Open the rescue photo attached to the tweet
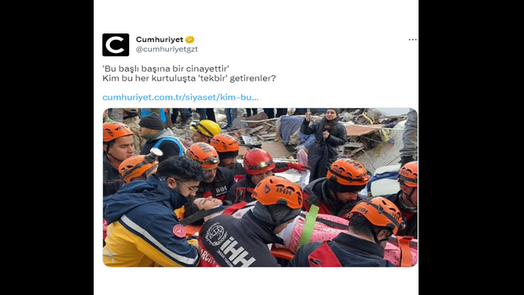Screen dimensions: 524x295 pos(260,187)
